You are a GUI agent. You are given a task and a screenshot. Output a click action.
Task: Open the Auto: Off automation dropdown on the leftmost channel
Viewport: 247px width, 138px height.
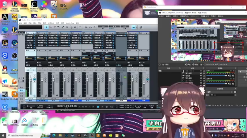31,98
